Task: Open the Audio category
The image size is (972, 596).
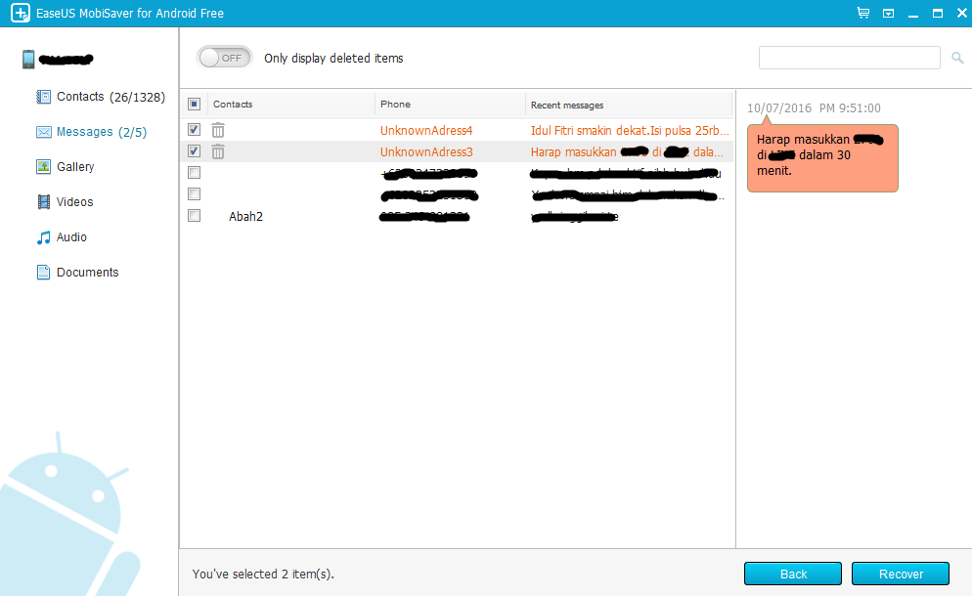Action: coord(71,237)
